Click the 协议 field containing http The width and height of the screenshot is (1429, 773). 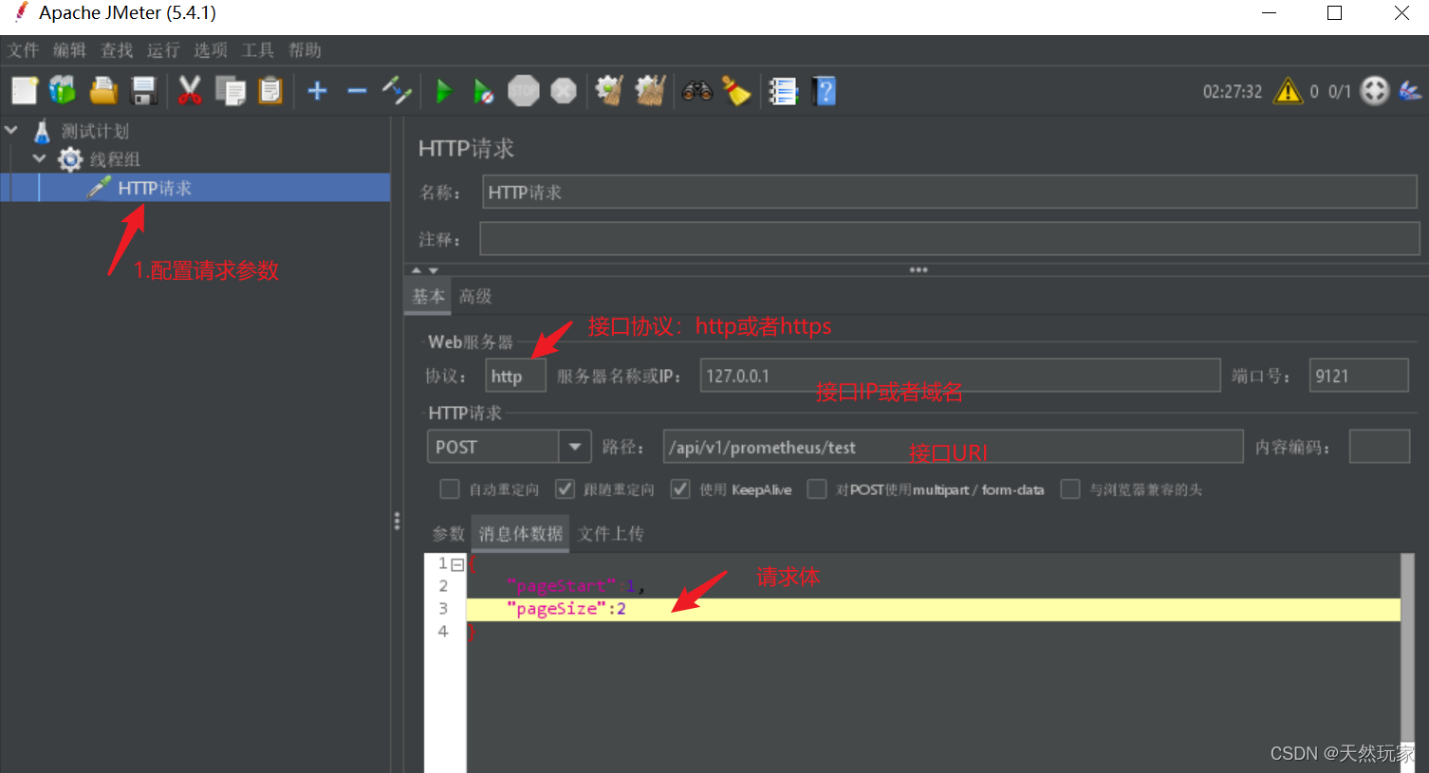515,376
